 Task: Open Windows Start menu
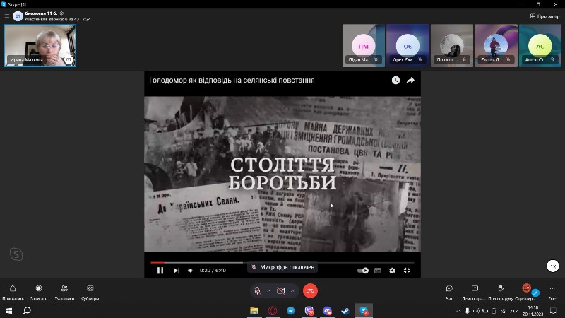[x=9, y=311]
